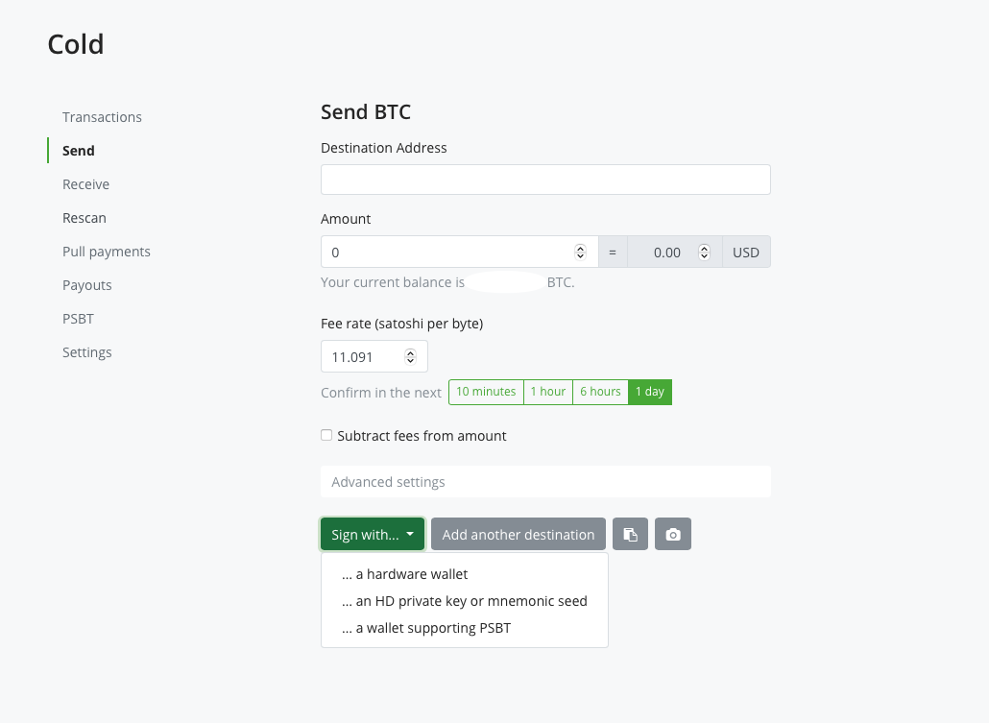Image resolution: width=989 pixels, height=723 pixels.
Task: Click the Destination Address input field
Action: (x=545, y=180)
